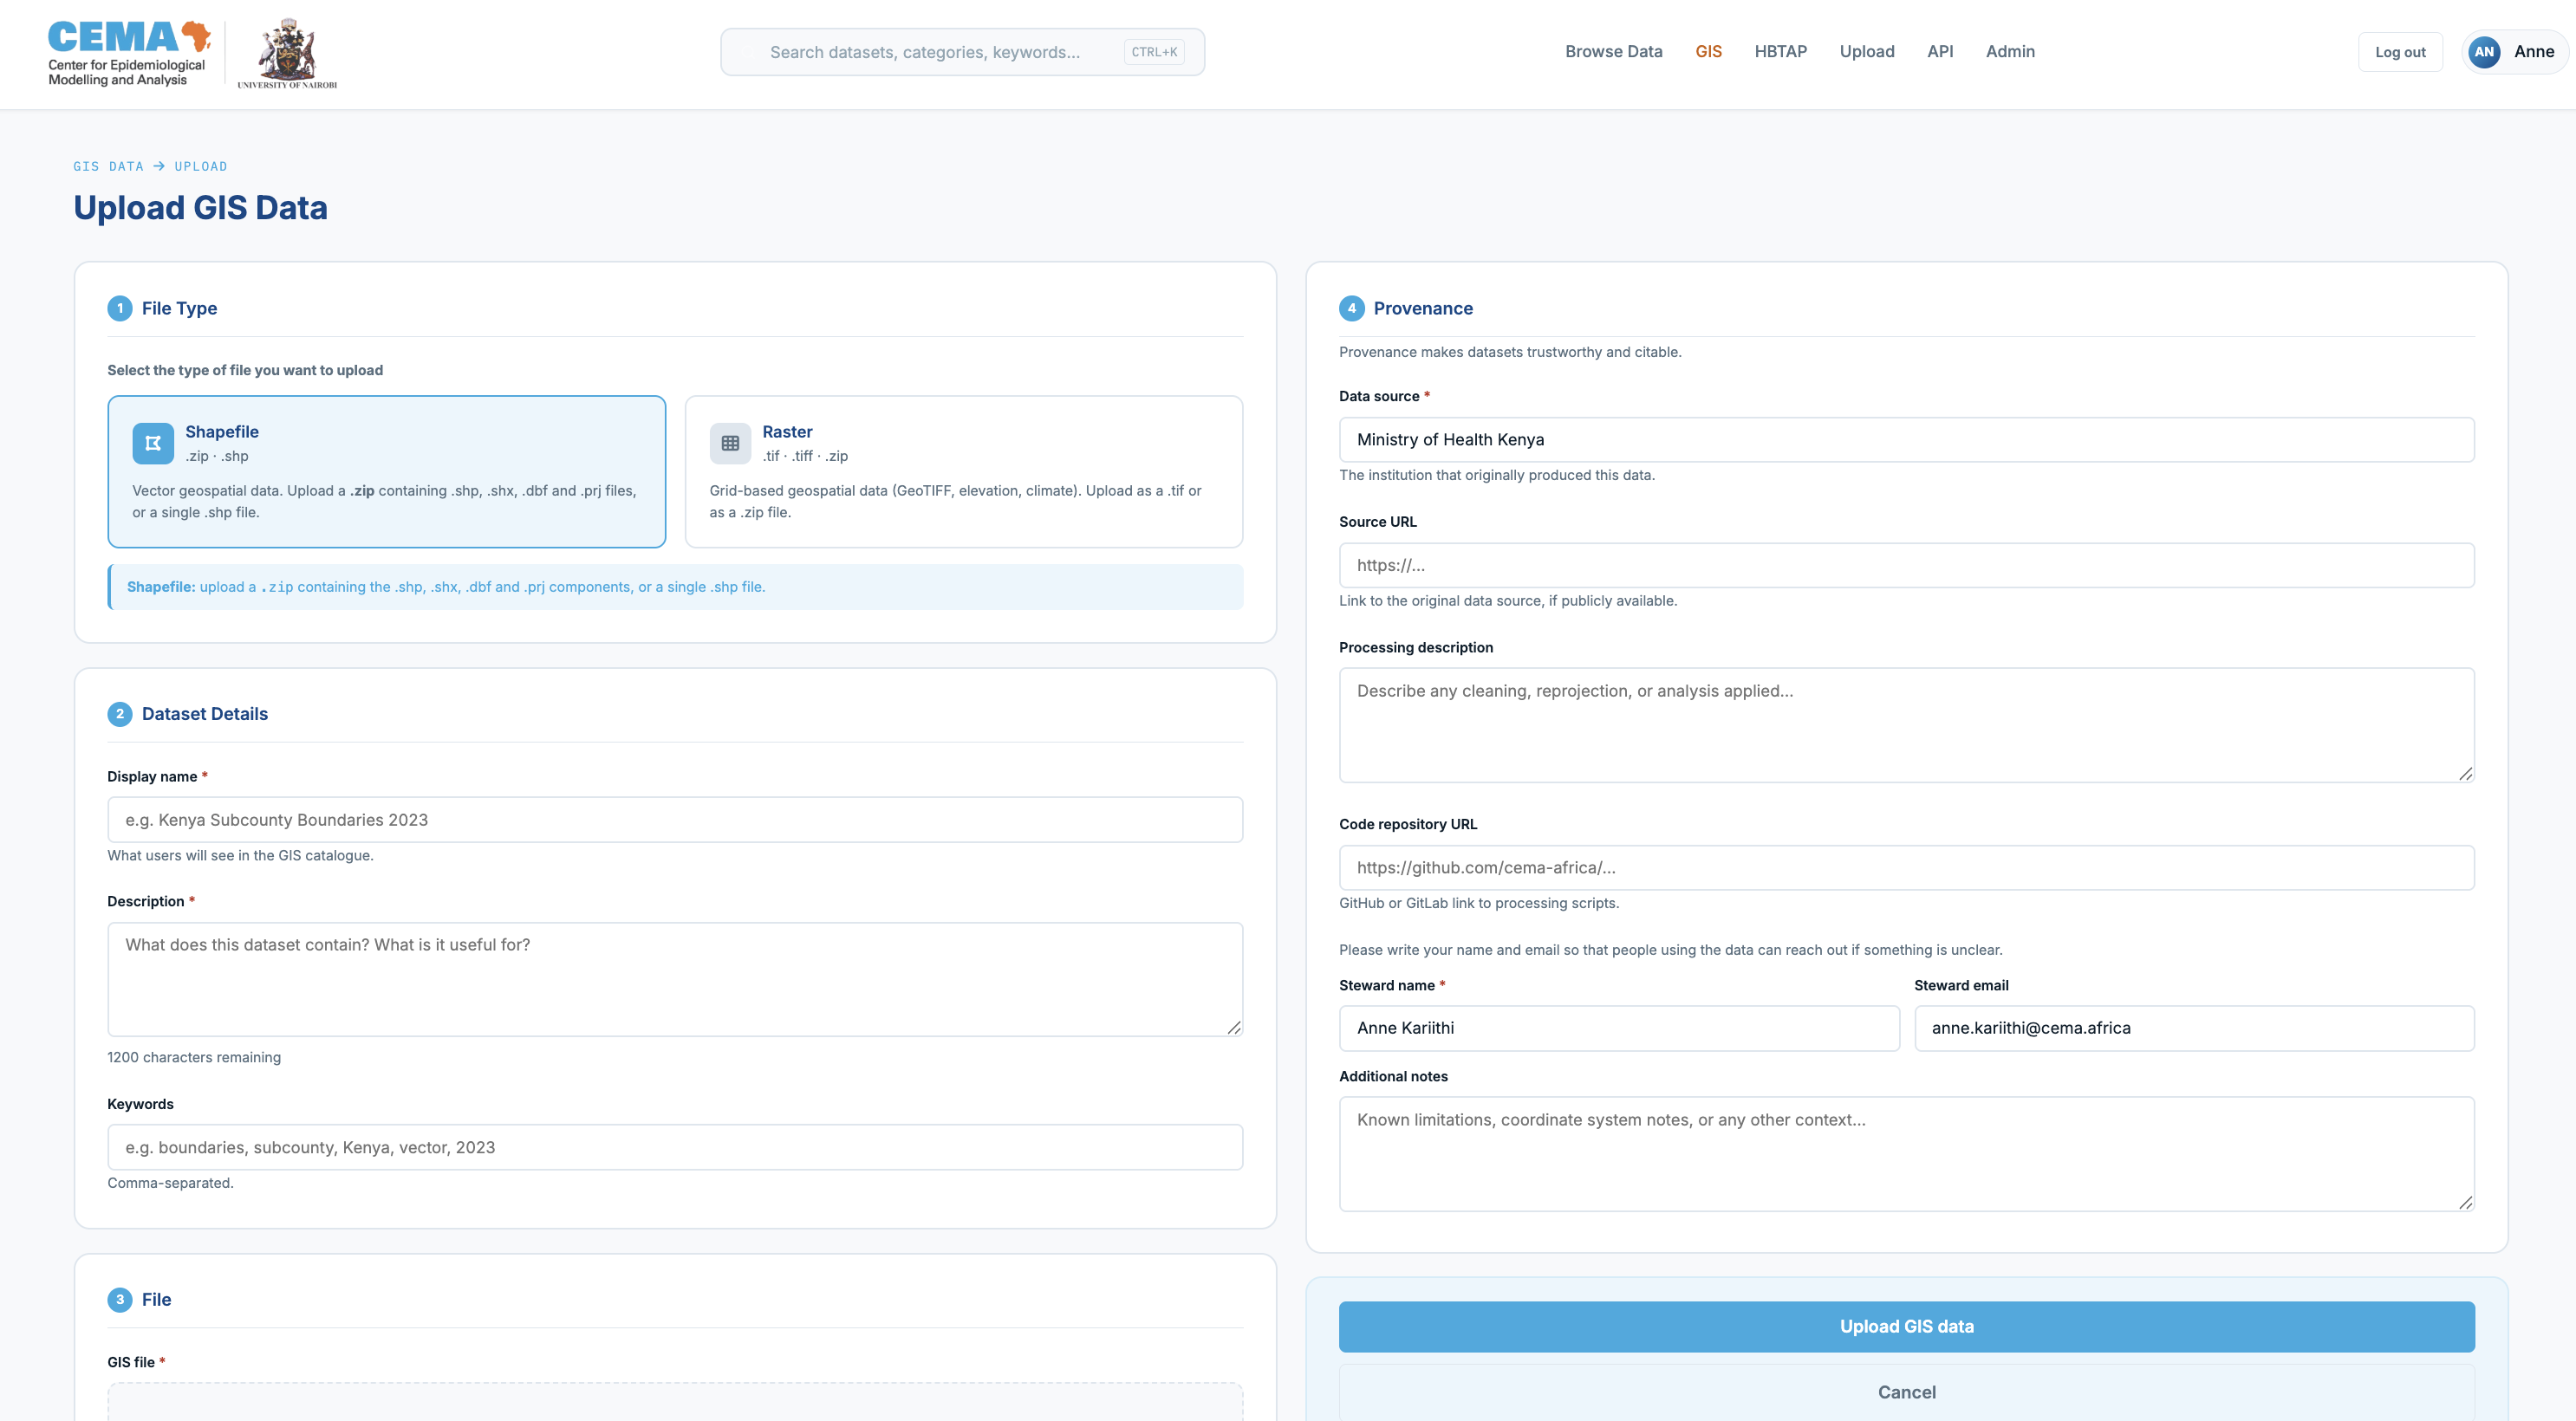Click the Processing description resize handle
The height and width of the screenshot is (1421, 2576).
[2465, 773]
